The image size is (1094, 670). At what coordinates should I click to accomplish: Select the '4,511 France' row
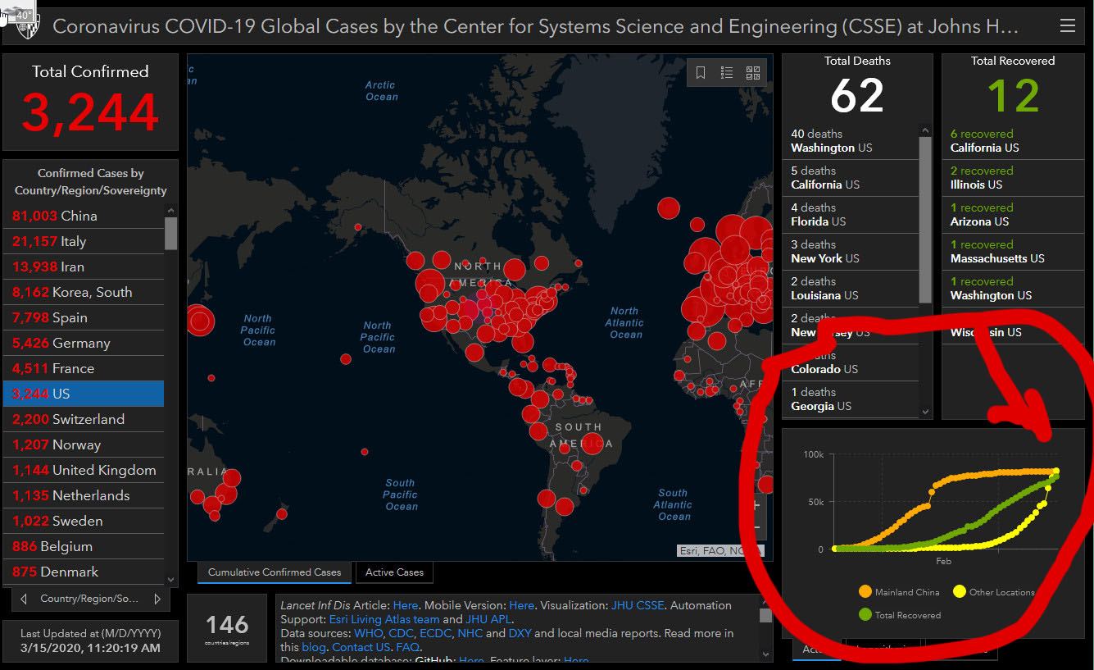[84, 368]
